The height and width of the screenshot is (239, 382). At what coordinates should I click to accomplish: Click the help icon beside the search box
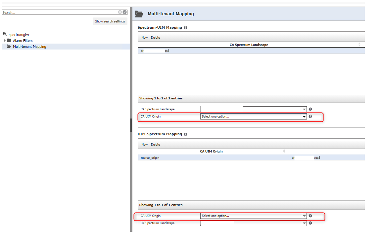pyautogui.click(x=125, y=12)
